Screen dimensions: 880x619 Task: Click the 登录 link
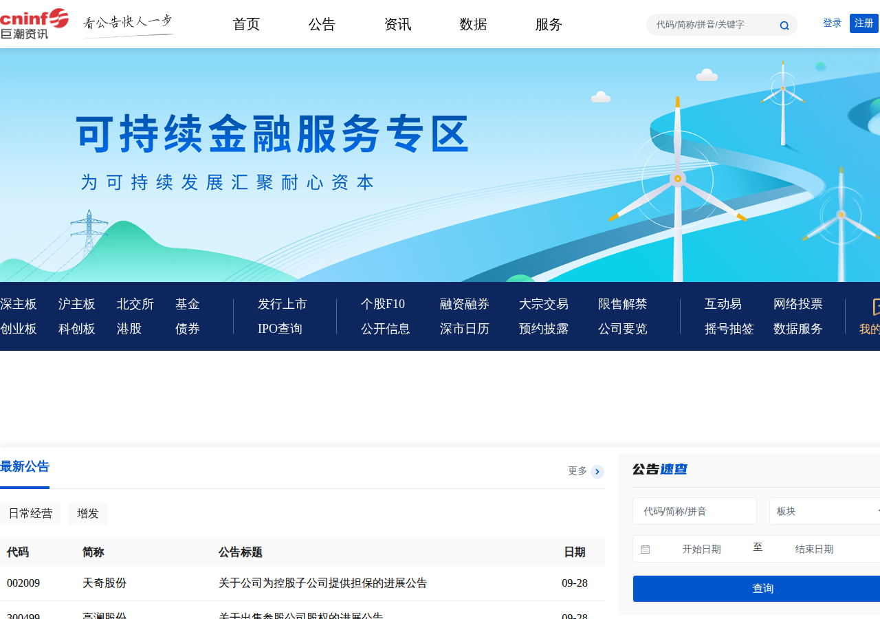coord(832,23)
